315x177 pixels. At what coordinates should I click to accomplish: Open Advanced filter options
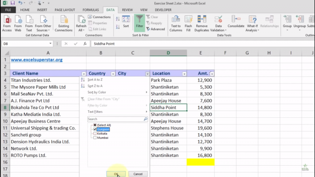(155, 29)
